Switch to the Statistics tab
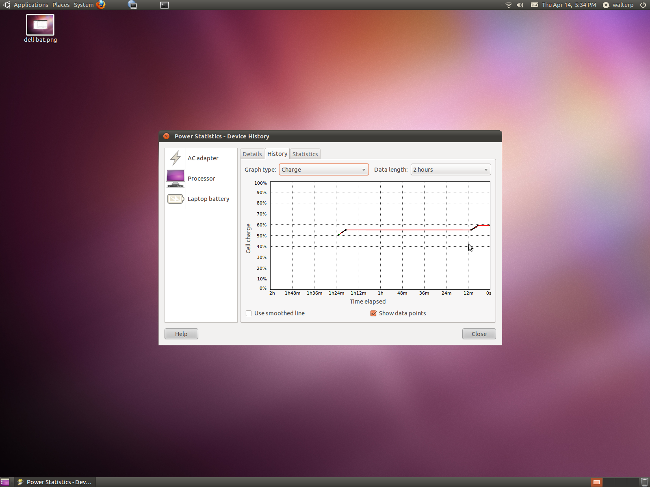This screenshot has width=650, height=487. point(305,154)
